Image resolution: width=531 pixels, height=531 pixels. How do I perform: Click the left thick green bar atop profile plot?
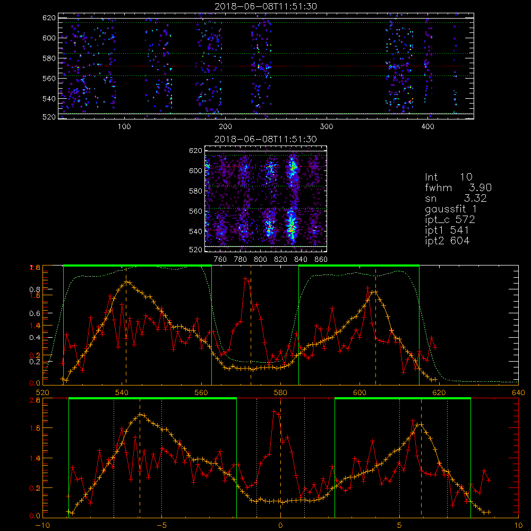138,266
